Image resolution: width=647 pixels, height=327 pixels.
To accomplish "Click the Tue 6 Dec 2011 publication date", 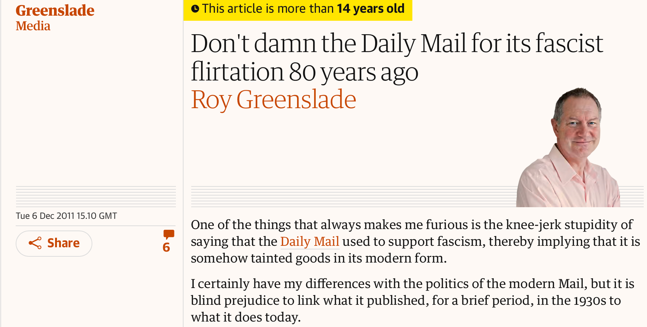I will tap(66, 216).
